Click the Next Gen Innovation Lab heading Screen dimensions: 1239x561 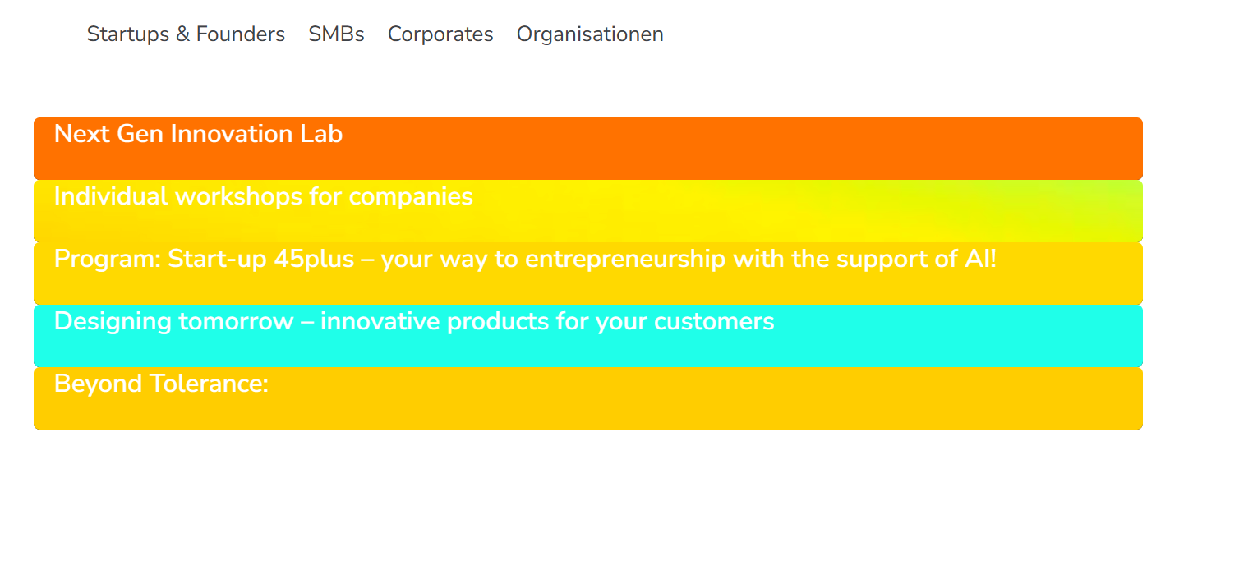[x=198, y=134]
